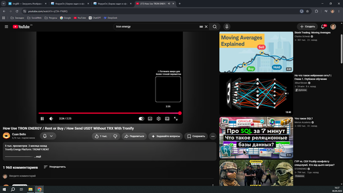Open the tab search dropdown arrow
343x193 pixels.
coord(4,4)
